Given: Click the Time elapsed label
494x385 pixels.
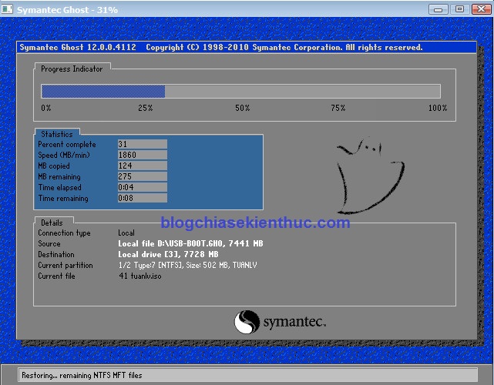Looking at the screenshot, I should click(60, 188).
